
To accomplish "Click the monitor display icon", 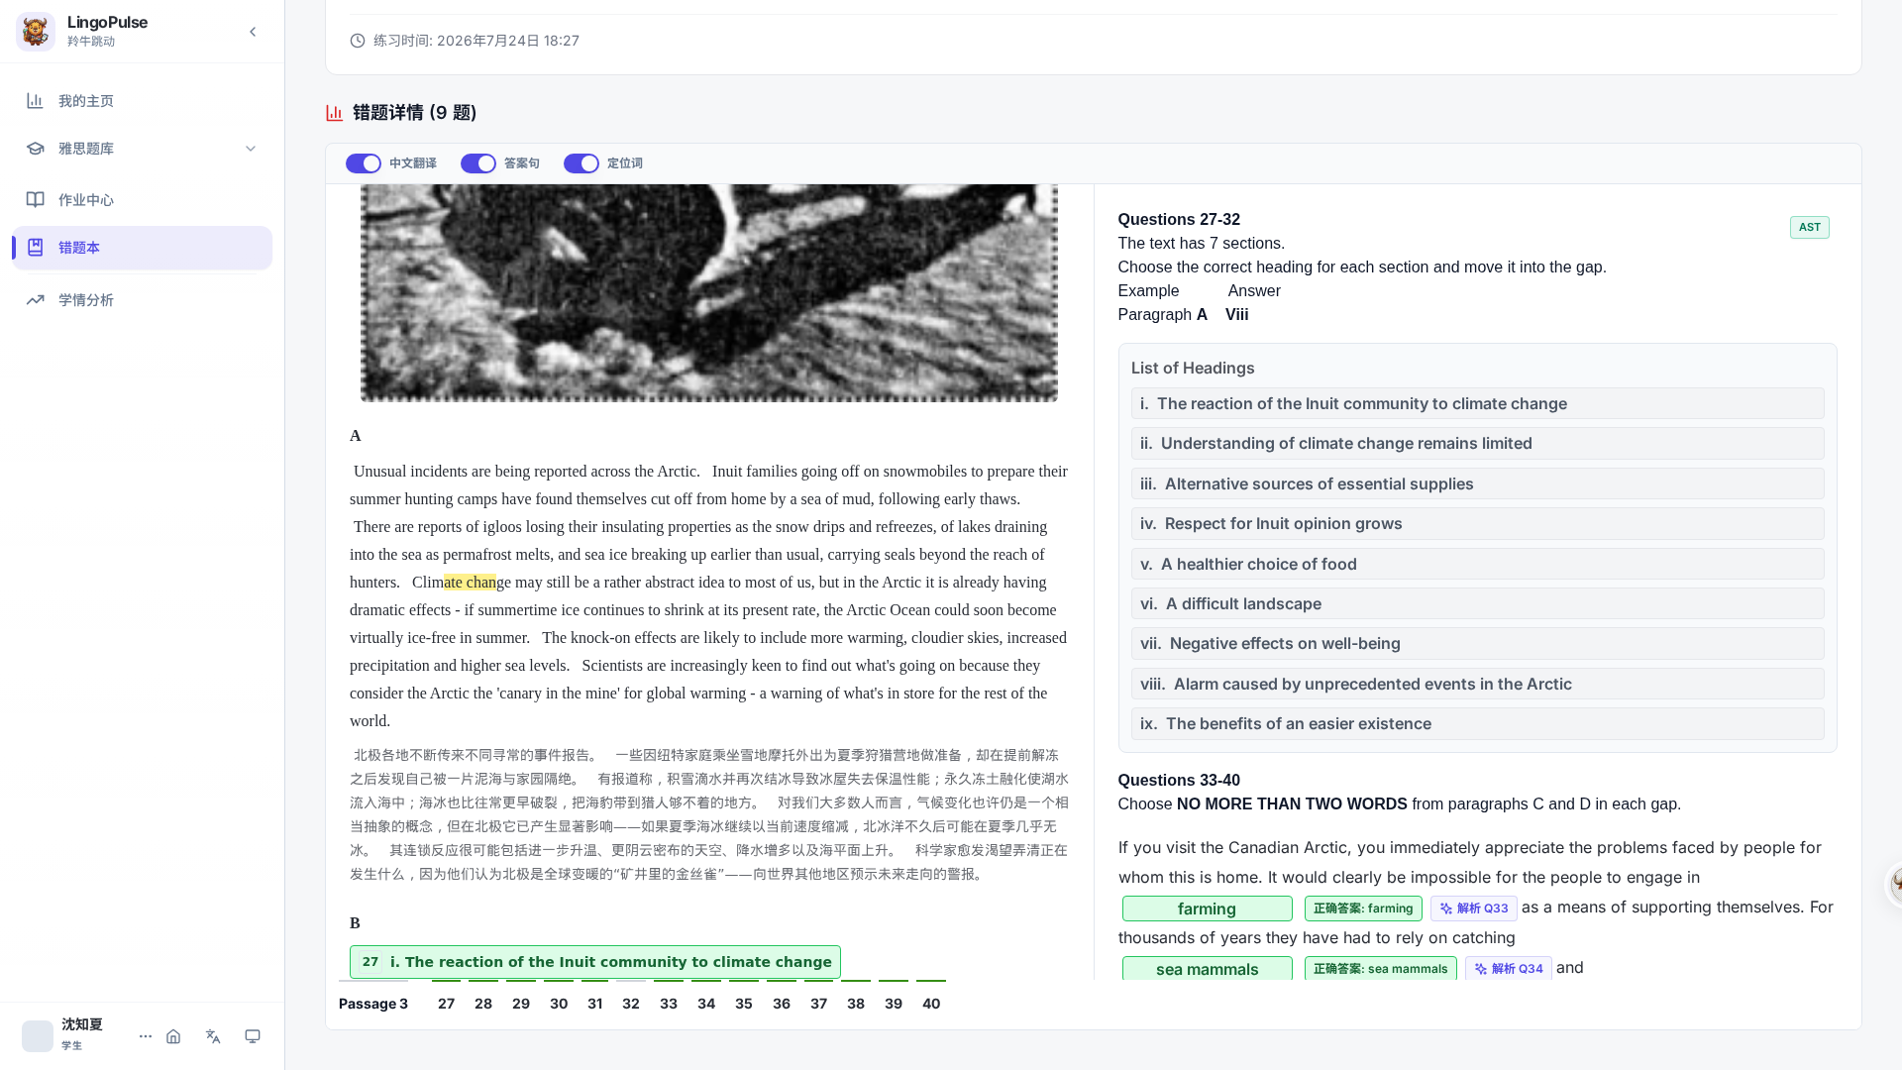I will [x=253, y=1036].
